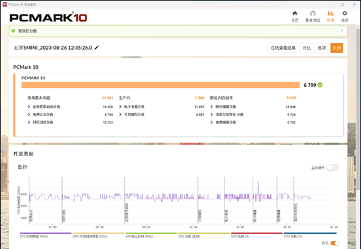Image resolution: width=361 pixels, height=249 pixels.
Task: Click the vertical scrollbar on the right
Action: pyautogui.click(x=358, y=108)
